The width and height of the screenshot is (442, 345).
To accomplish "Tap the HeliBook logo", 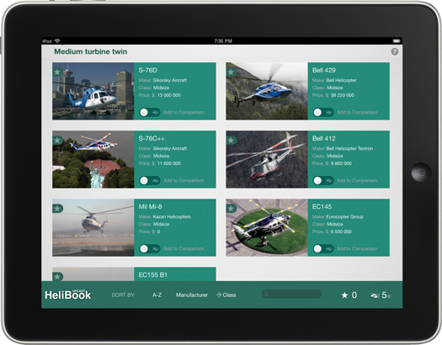I will pyautogui.click(x=67, y=295).
